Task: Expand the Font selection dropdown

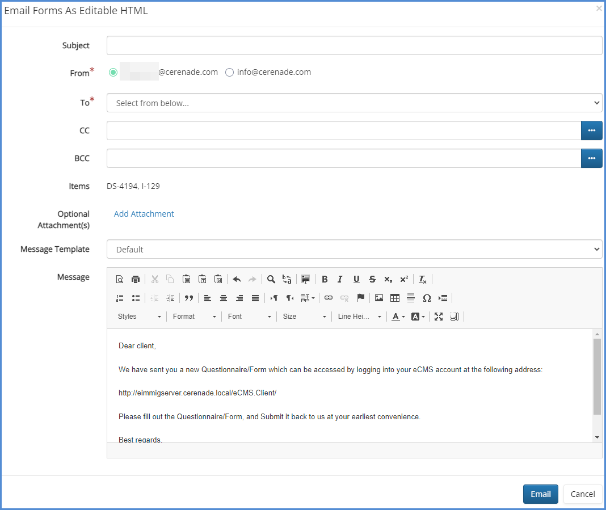Action: [x=249, y=316]
